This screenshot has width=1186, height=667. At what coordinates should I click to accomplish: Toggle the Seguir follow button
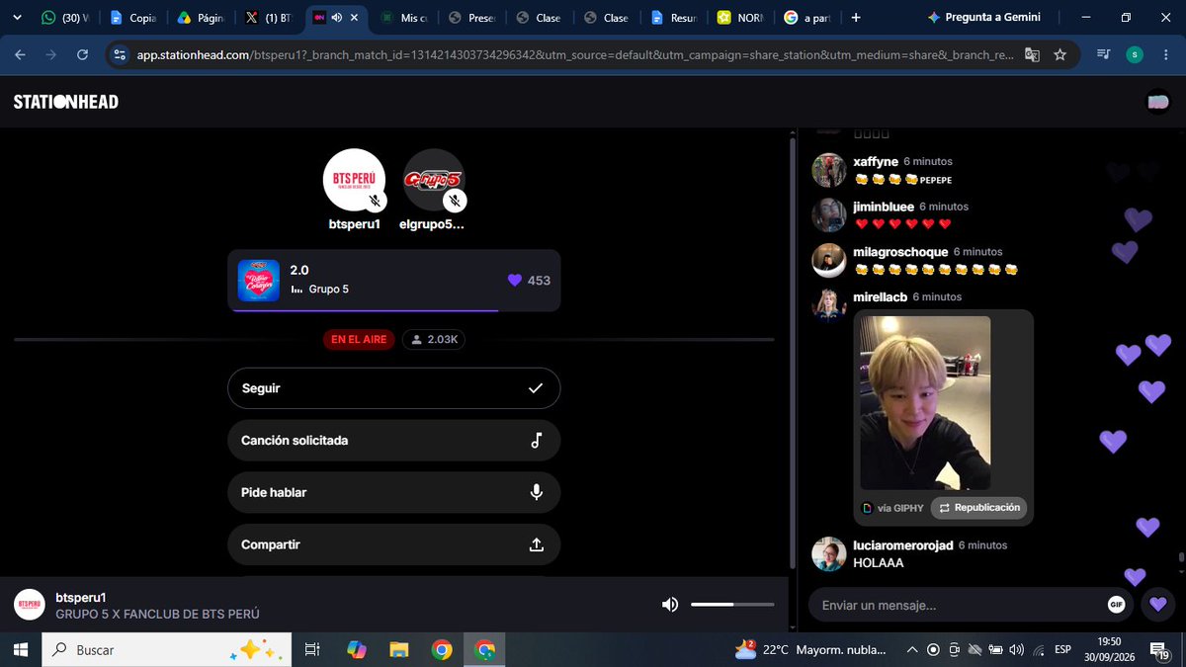(x=393, y=388)
